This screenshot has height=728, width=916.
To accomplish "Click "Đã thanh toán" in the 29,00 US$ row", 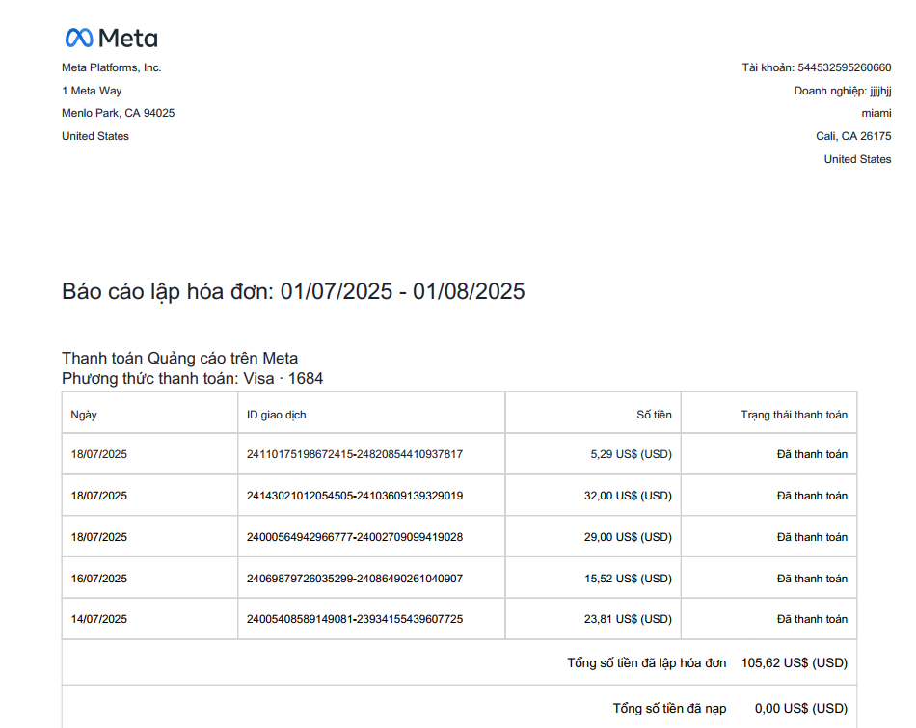I will pyautogui.click(x=812, y=537).
